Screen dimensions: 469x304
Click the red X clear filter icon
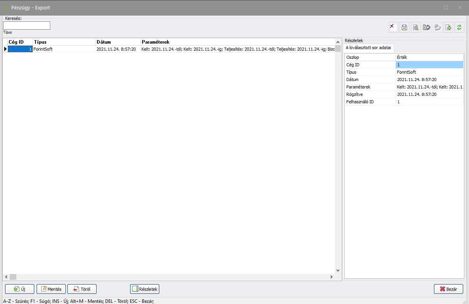[x=393, y=27]
